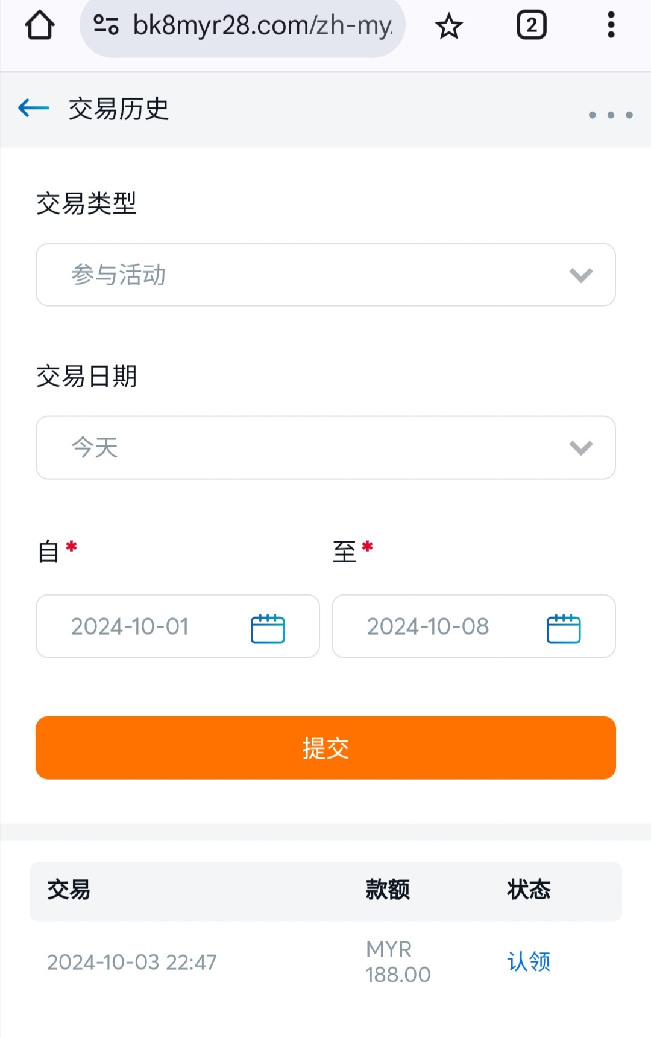The width and height of the screenshot is (651, 1038).
Task: Click the 状态 column header
Action: pyautogui.click(x=529, y=890)
